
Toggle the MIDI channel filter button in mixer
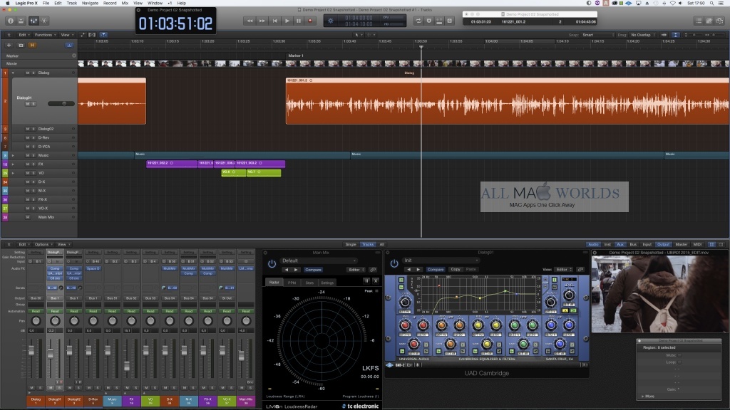[x=697, y=244]
